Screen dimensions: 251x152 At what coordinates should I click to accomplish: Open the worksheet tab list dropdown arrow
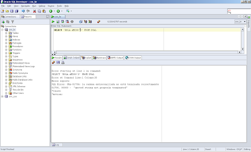245,16
